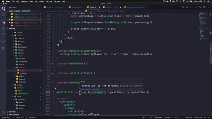The width and height of the screenshot is (212, 119).
Task: Open the Selection menu
Action: pyautogui.click(x=24, y=1)
